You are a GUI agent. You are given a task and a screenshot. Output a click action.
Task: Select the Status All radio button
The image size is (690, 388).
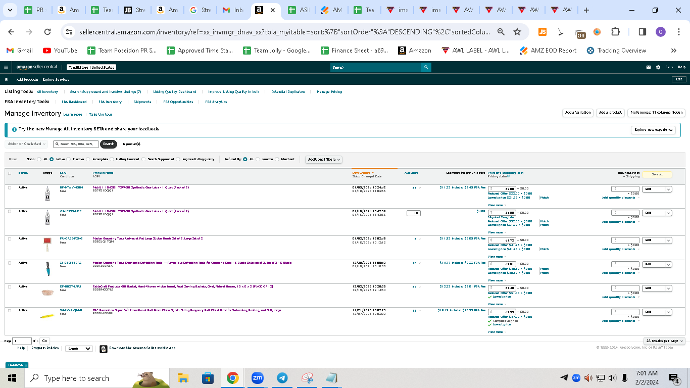39,159
